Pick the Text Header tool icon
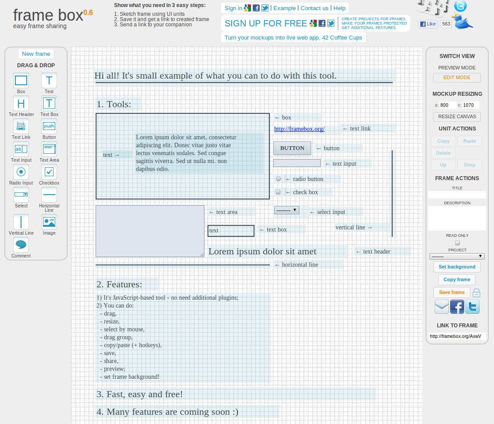The height and width of the screenshot is (424, 494). point(21,104)
